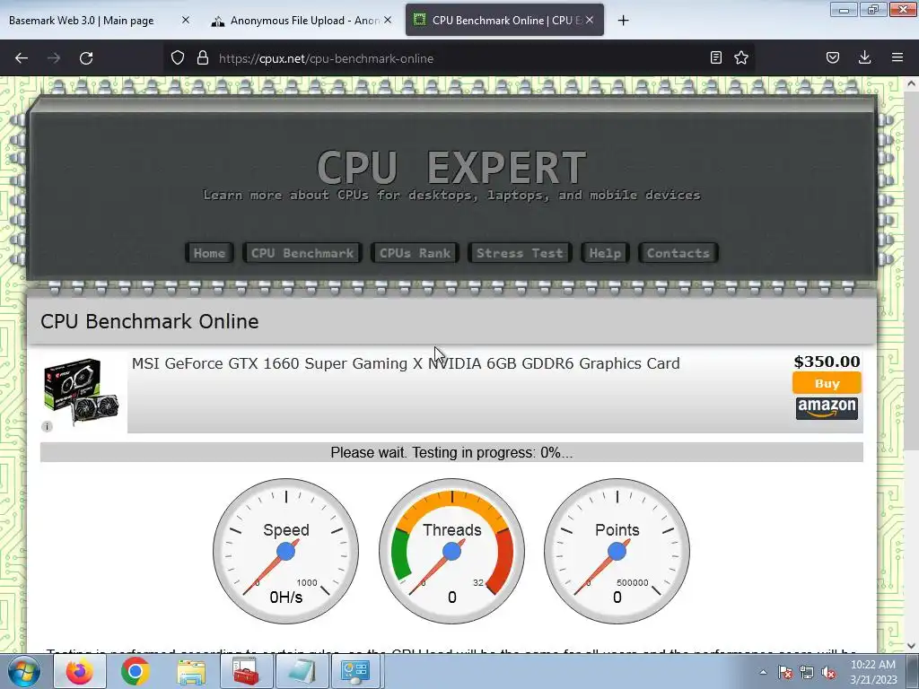Open the control panel taskbar icon
The height and width of the screenshot is (689, 919).
355,671
